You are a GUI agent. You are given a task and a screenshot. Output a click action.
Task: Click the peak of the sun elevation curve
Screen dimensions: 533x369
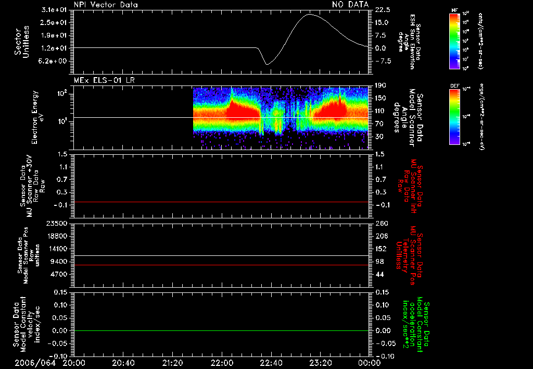[309, 14]
